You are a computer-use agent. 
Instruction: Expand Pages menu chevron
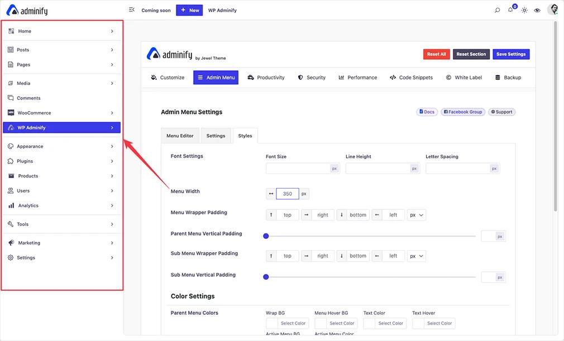112,65
